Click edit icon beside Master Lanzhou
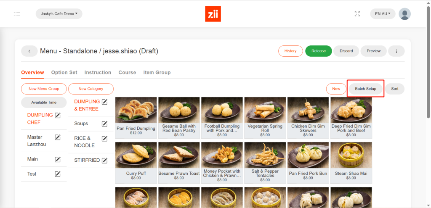Image resolution: width=431 pixels, height=208 pixels. pyautogui.click(x=58, y=137)
